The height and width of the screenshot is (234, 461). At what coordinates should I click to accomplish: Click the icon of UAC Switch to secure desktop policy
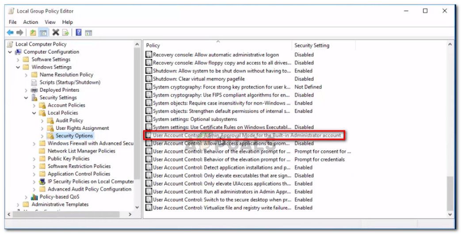click(x=149, y=200)
